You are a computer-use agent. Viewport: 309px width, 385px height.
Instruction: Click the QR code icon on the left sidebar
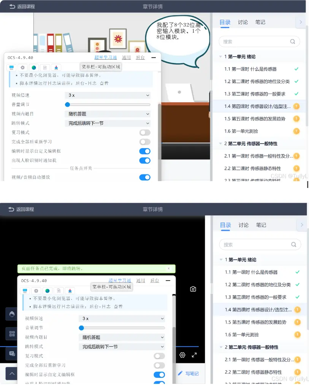[x=12, y=333]
